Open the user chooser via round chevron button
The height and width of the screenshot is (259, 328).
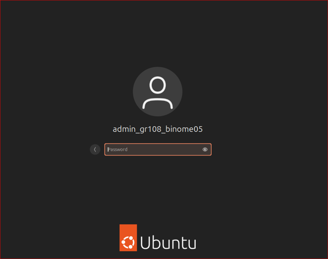pyautogui.click(x=95, y=150)
